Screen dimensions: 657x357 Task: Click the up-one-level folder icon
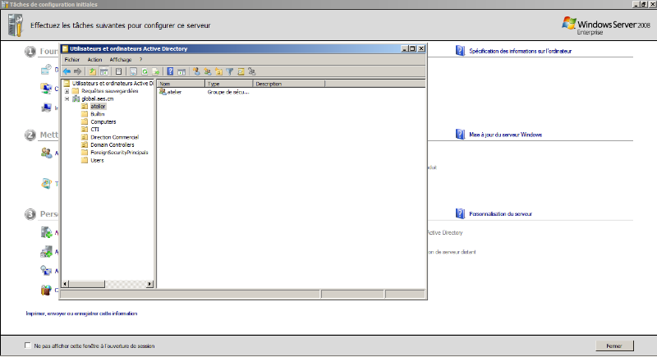(93, 71)
